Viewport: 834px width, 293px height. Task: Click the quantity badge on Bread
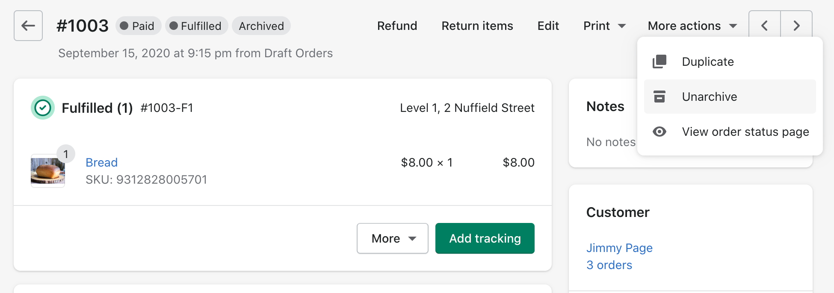66,154
